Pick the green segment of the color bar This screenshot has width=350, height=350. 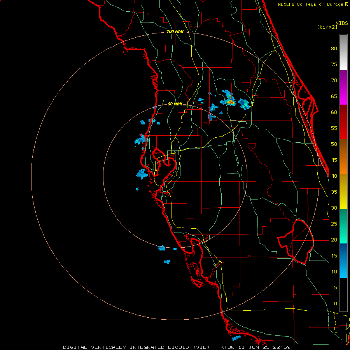tap(343, 226)
